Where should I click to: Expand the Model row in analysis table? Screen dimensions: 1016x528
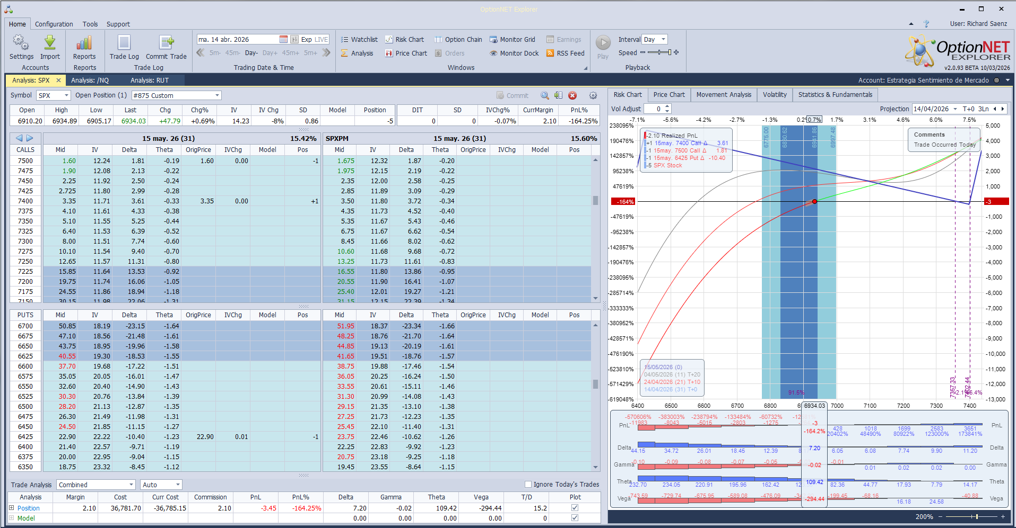pyautogui.click(x=12, y=518)
